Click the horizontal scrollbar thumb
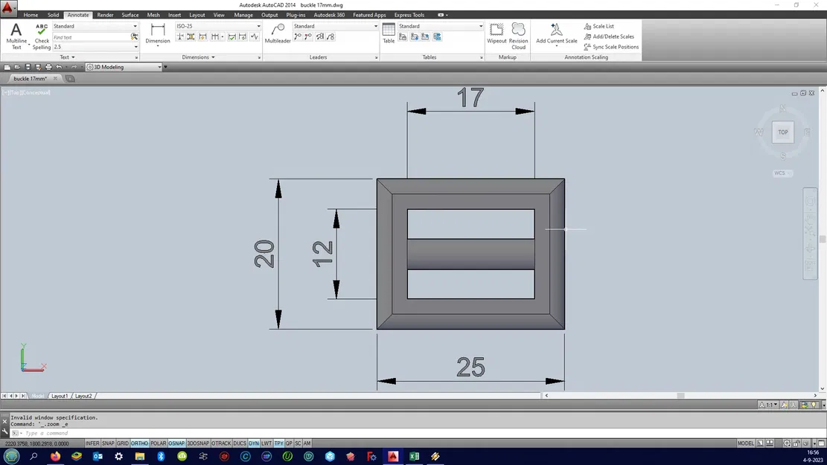Image resolution: width=827 pixels, height=465 pixels. 680,395
